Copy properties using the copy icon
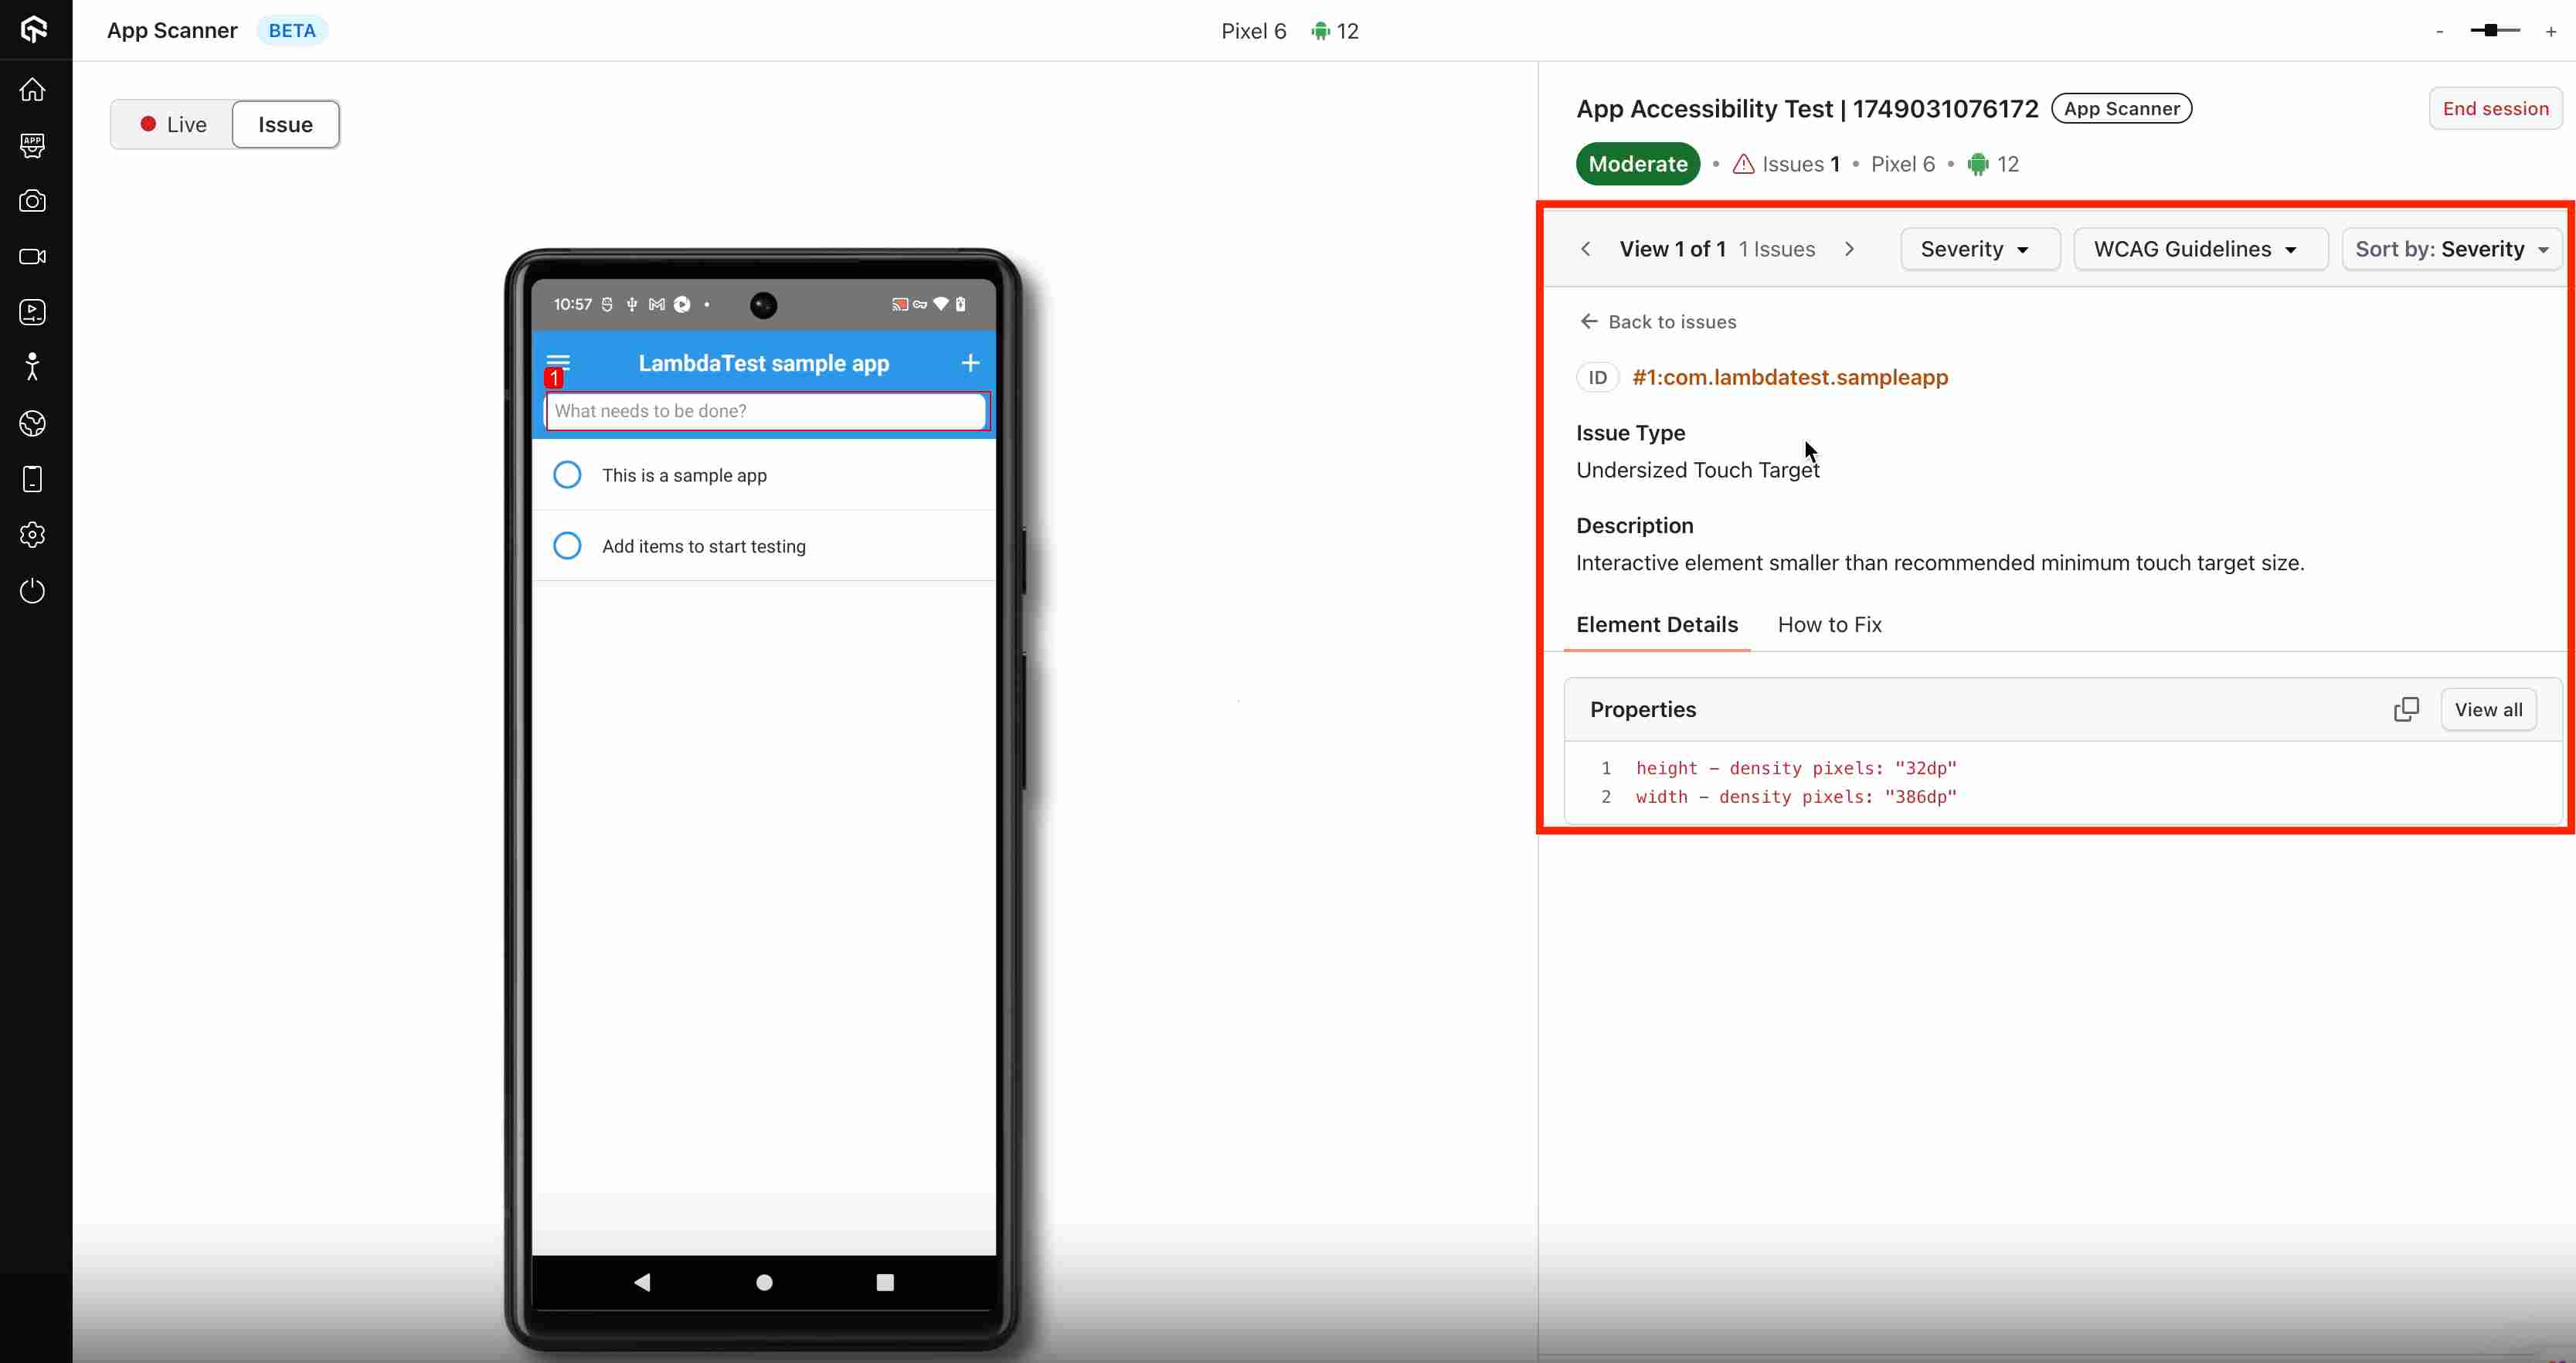Image resolution: width=2576 pixels, height=1363 pixels. [2406, 709]
